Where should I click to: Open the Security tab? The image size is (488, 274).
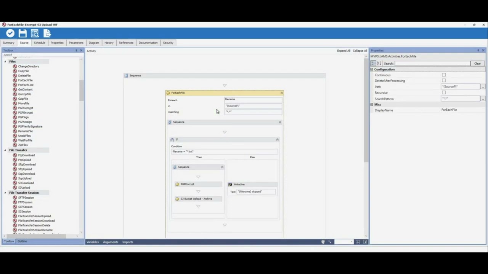pos(168,43)
